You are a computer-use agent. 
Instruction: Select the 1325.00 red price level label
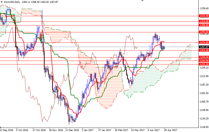click(x=204, y=16)
